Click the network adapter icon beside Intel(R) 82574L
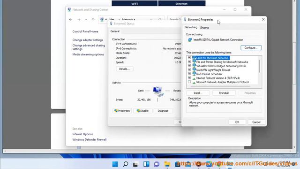Image resolution: width=300 pixels, height=169 pixels. (190, 40)
